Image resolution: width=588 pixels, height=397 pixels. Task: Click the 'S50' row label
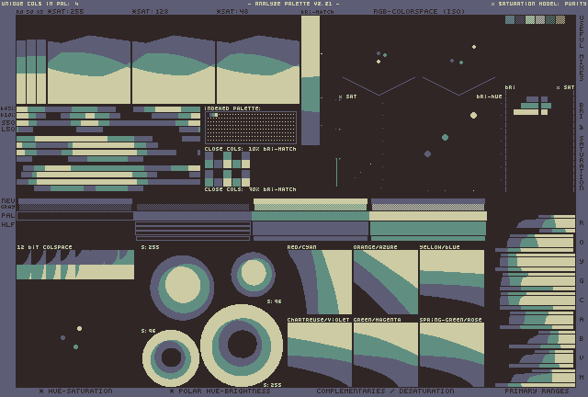click(8, 123)
